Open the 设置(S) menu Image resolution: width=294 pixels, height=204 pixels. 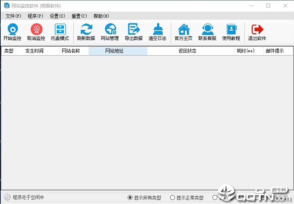pyautogui.click(x=57, y=16)
